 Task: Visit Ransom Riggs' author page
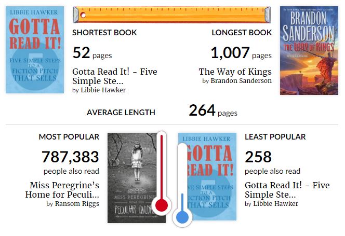click(x=77, y=204)
